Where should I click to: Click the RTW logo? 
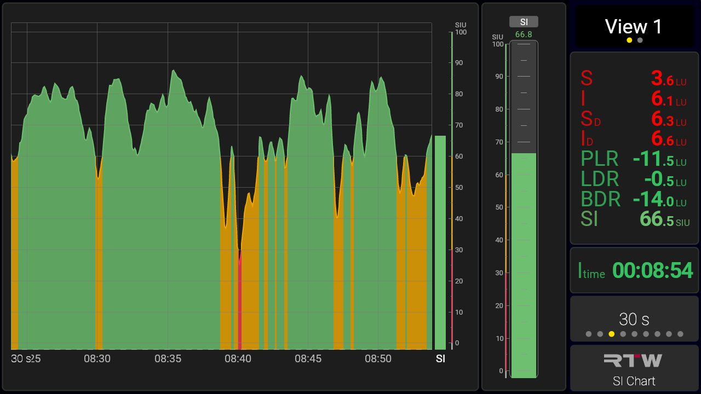click(633, 360)
